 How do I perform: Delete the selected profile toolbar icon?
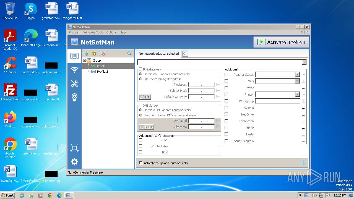103,54
